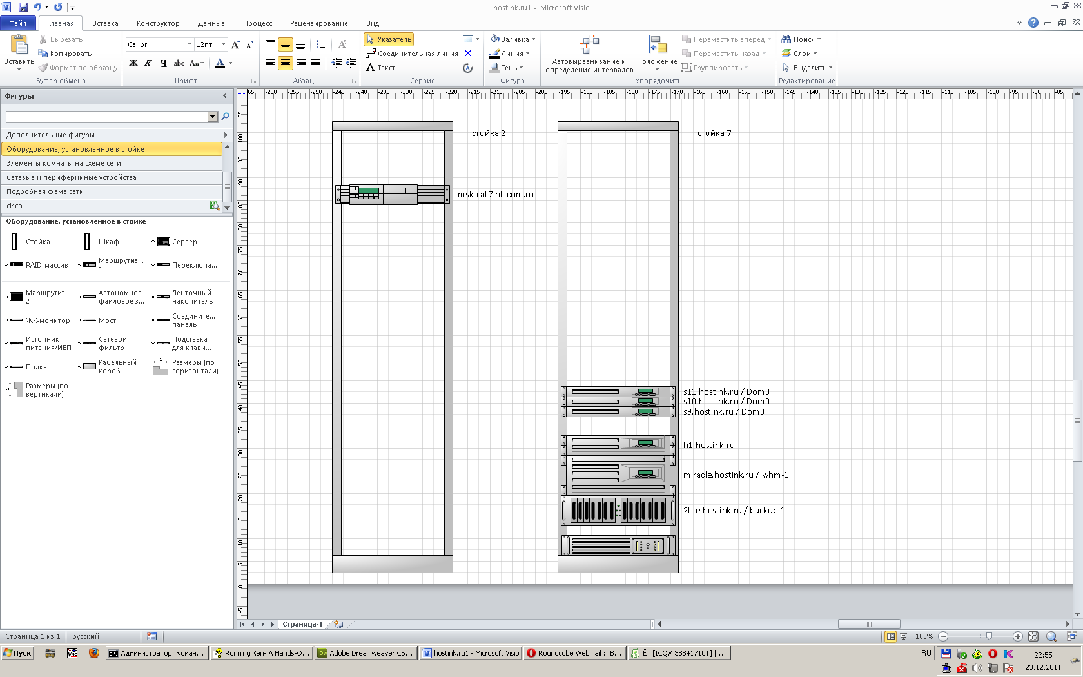Click the Save icon in quick access toolbar
This screenshot has height=677, width=1083.
coord(23,7)
